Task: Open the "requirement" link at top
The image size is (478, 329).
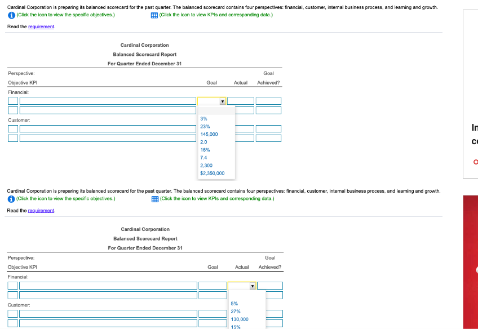Action: [40, 26]
